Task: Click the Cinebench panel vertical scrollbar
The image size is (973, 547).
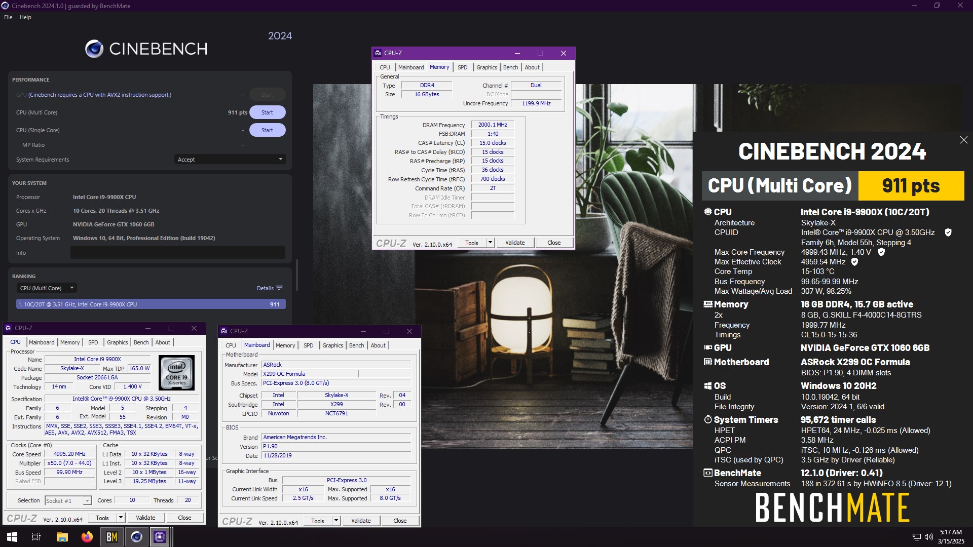Action: (x=296, y=275)
